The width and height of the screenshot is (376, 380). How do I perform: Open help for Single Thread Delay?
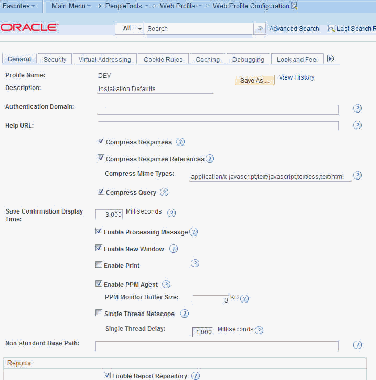[259, 330]
